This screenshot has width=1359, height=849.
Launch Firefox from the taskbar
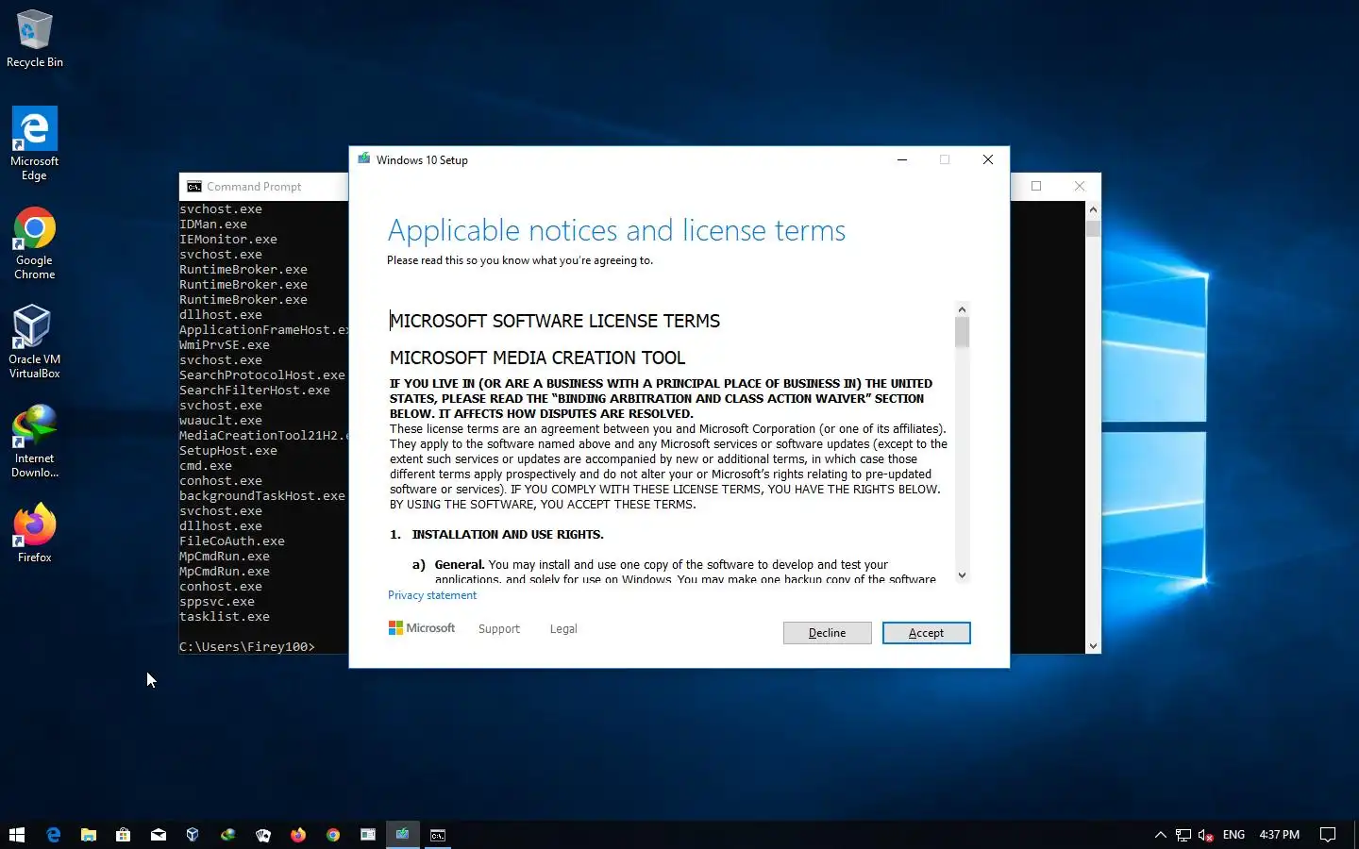click(x=298, y=835)
